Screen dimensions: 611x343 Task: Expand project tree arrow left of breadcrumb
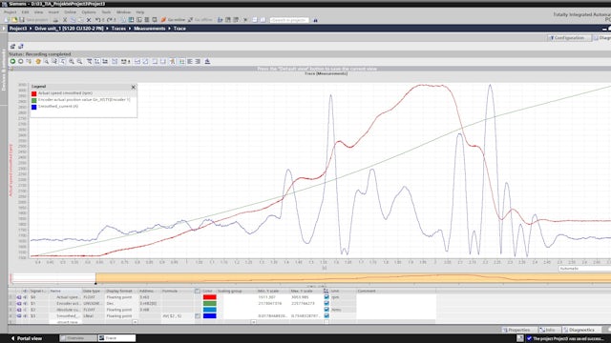click(4, 29)
